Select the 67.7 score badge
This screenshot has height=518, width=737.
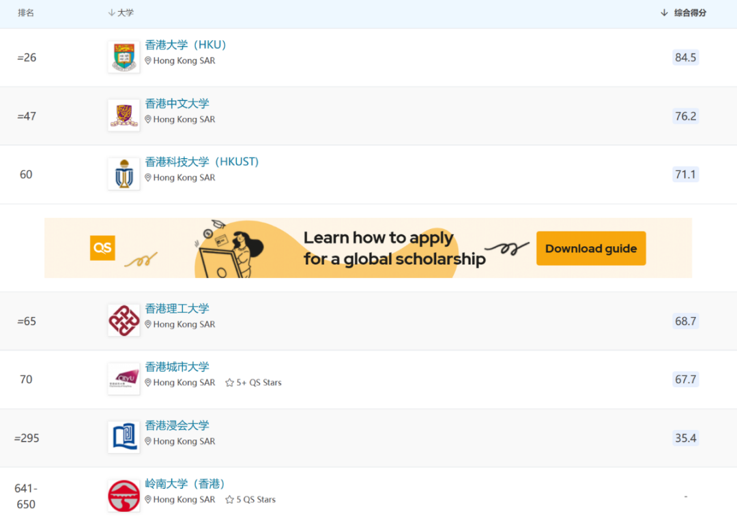coord(685,380)
